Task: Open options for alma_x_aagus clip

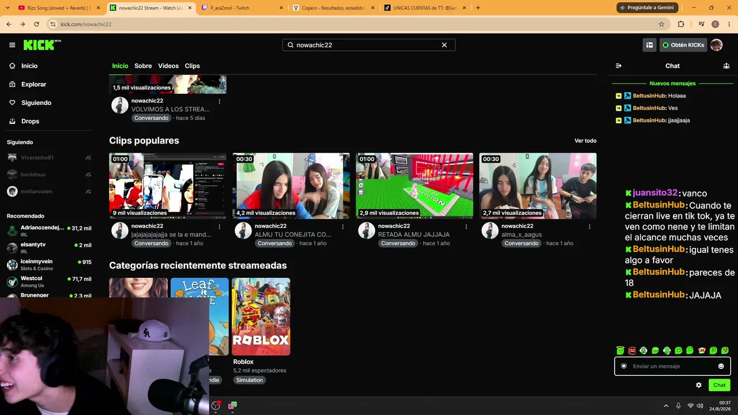Action: coord(589,227)
